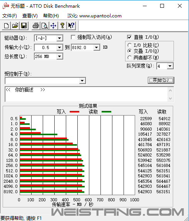Expand the 队列深度(Q) dropdown

(x=170, y=66)
